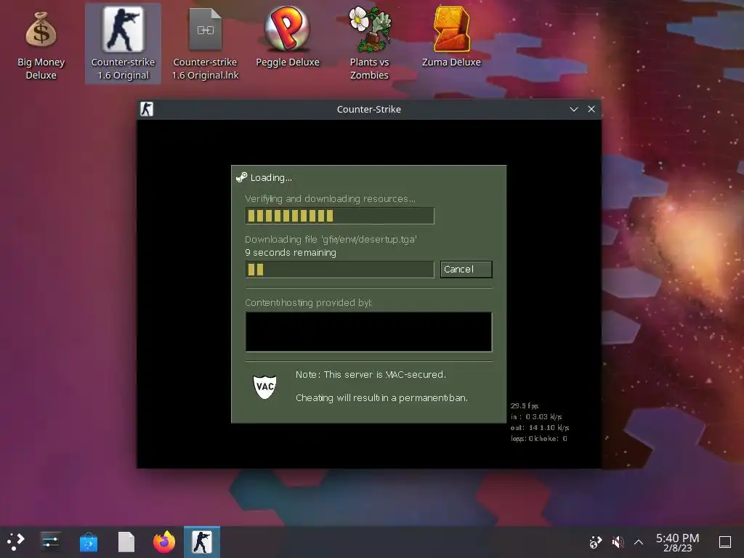
Task: Click the muted volume tray icon
Action: pos(618,542)
